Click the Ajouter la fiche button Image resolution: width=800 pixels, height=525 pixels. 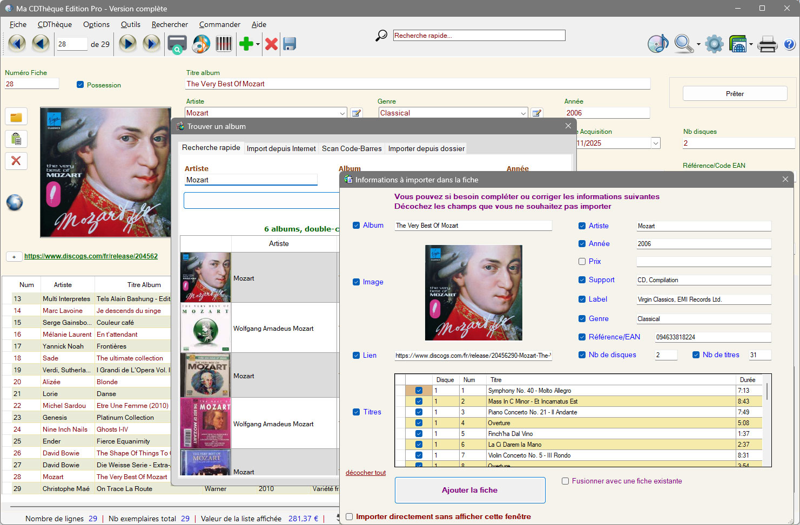coord(469,490)
